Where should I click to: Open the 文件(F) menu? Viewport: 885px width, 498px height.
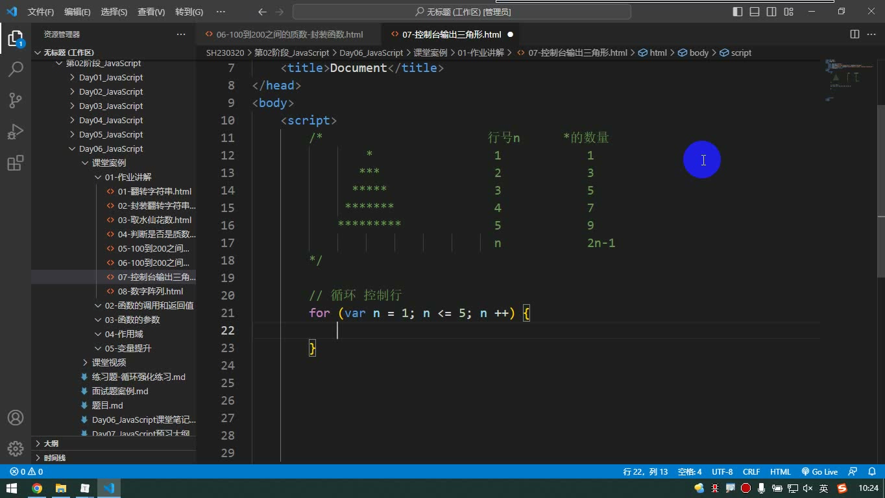pyautogui.click(x=41, y=12)
